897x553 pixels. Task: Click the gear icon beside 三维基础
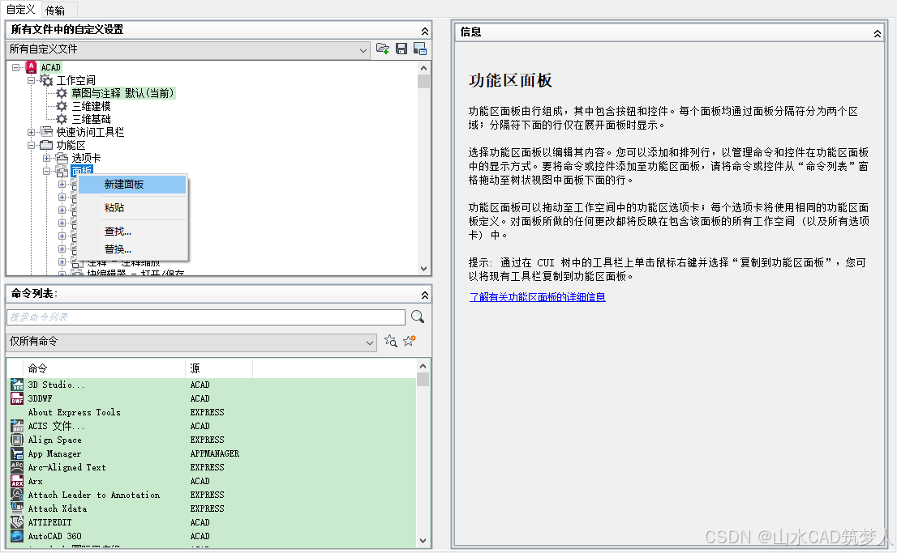(62, 119)
